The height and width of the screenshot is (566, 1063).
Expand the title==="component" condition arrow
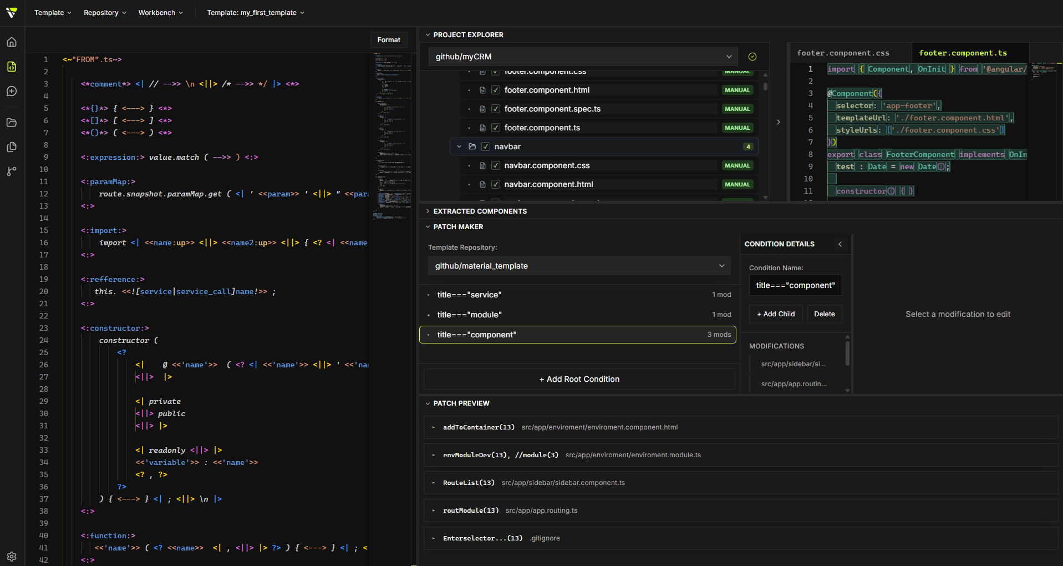[x=429, y=335]
